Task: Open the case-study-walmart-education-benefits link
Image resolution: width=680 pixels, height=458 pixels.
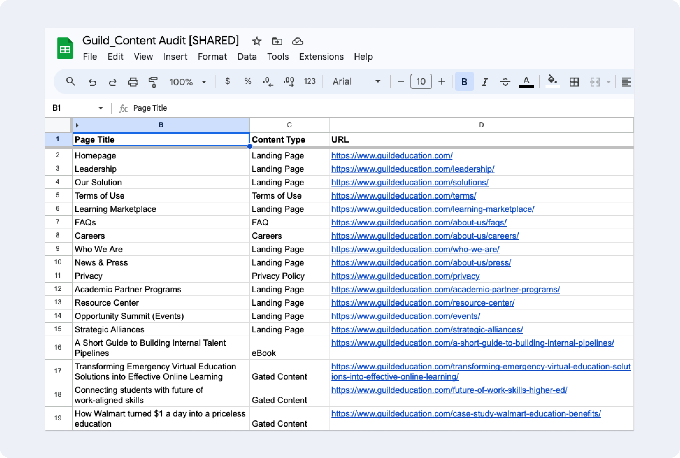Action: click(x=466, y=414)
